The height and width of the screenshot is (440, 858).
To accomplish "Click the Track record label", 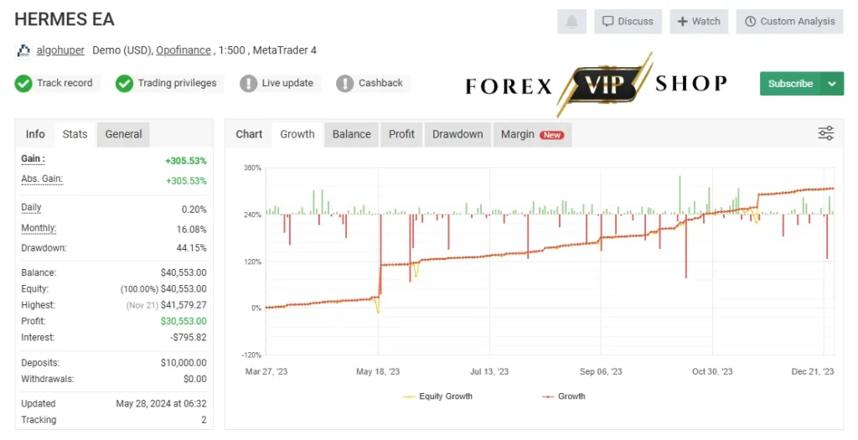I will 65,83.
